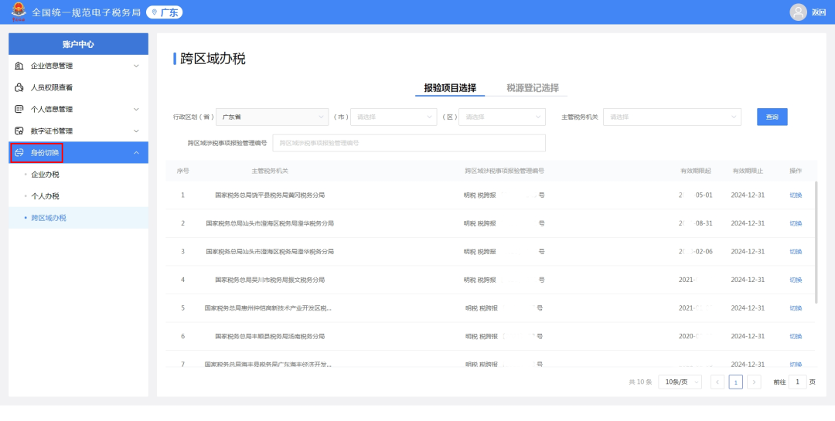The height and width of the screenshot is (421, 835).
Task: Switch to the 税源登记选择 tab
Action: (x=533, y=88)
